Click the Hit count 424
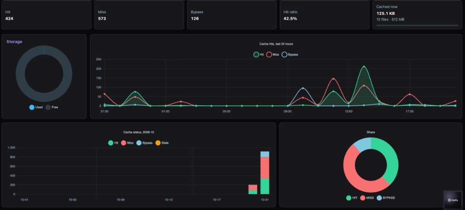The width and height of the screenshot is (465, 210). (9, 18)
